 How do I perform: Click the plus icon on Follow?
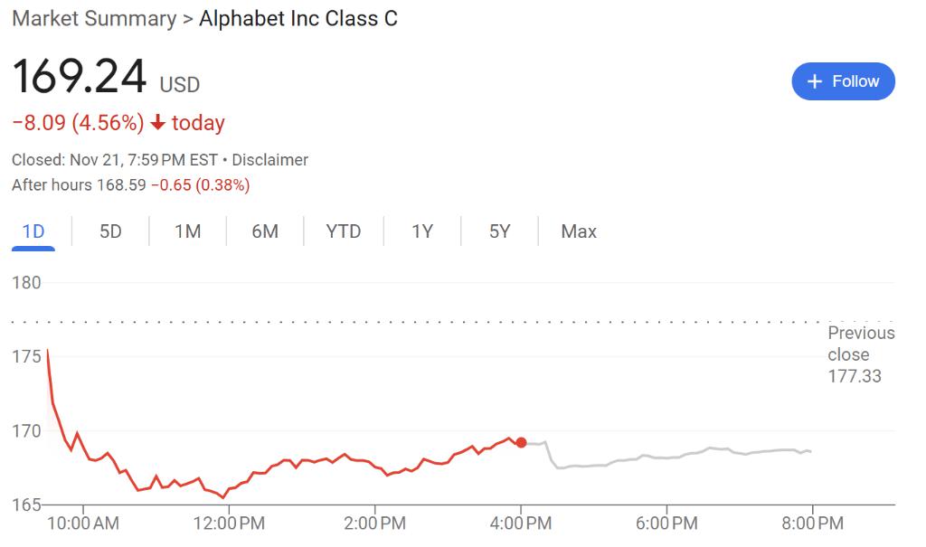tap(814, 81)
